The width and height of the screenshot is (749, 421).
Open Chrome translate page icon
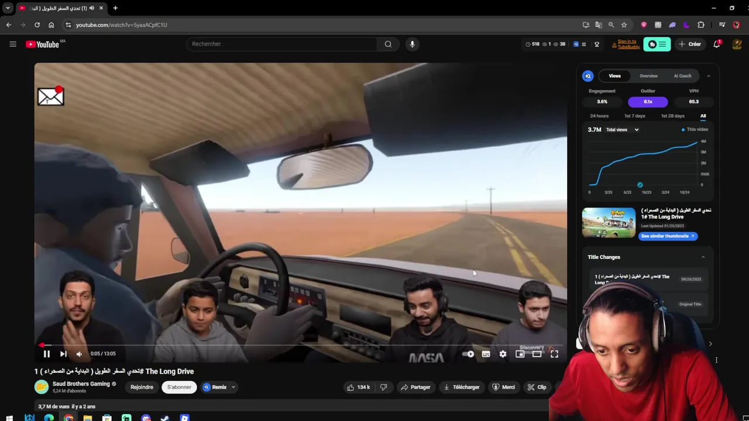click(x=599, y=25)
